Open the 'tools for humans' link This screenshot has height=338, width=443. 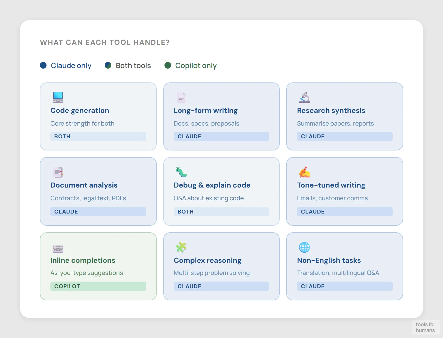[x=426, y=327]
